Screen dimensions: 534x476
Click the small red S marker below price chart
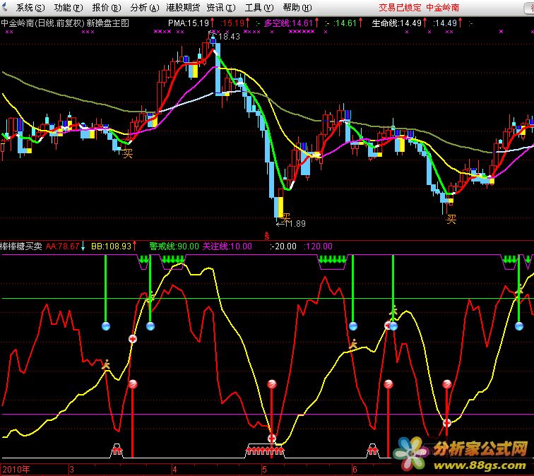[266, 235]
